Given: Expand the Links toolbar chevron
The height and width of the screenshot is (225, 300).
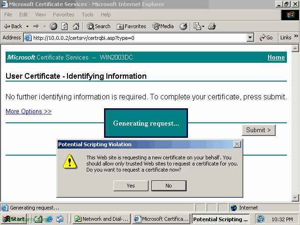Looking at the screenshot, I should point(296,36).
